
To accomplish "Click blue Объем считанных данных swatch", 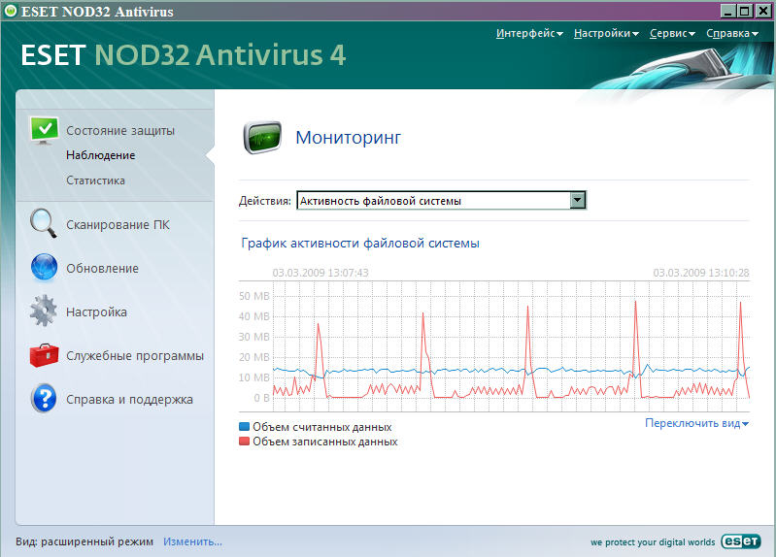I will tap(244, 426).
